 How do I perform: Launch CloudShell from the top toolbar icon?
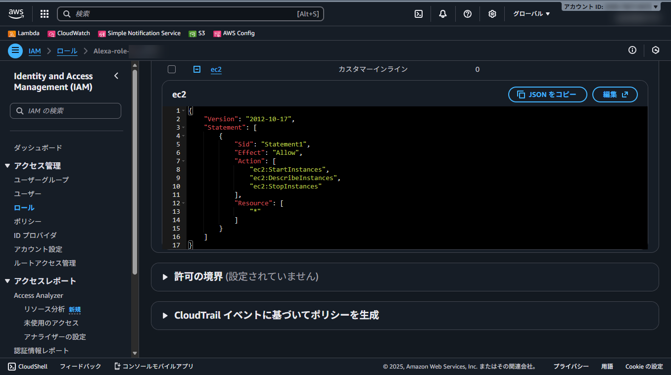pyautogui.click(x=418, y=14)
